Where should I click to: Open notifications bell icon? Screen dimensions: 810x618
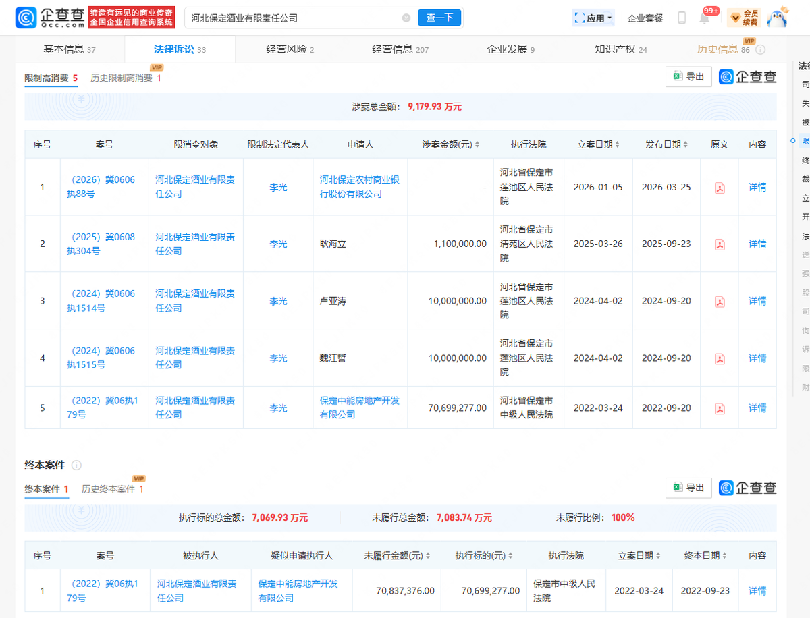pyautogui.click(x=704, y=18)
